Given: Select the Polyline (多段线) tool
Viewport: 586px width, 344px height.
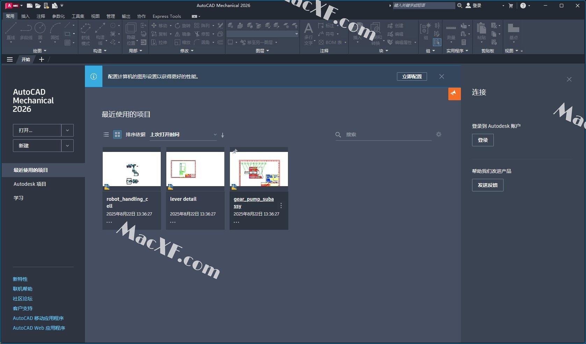Looking at the screenshot, I should 26,31.
